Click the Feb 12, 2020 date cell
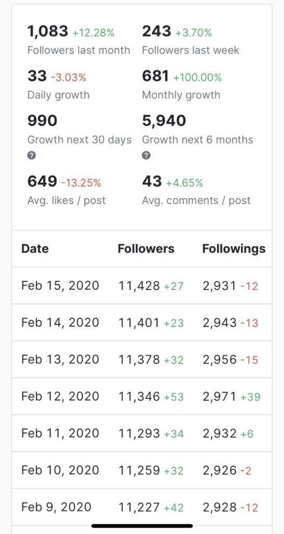 click(x=60, y=396)
